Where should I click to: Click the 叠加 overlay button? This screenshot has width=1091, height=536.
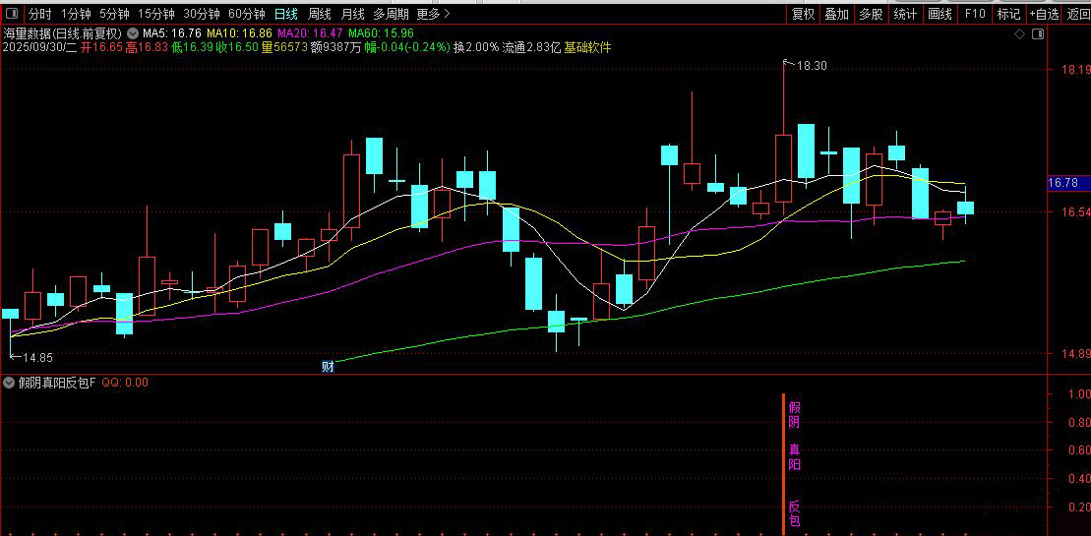click(836, 14)
